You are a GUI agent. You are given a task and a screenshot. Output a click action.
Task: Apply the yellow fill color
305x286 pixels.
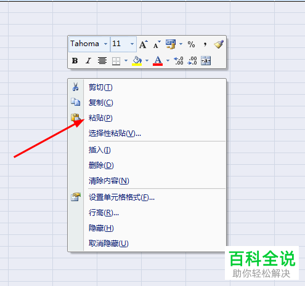point(137,61)
